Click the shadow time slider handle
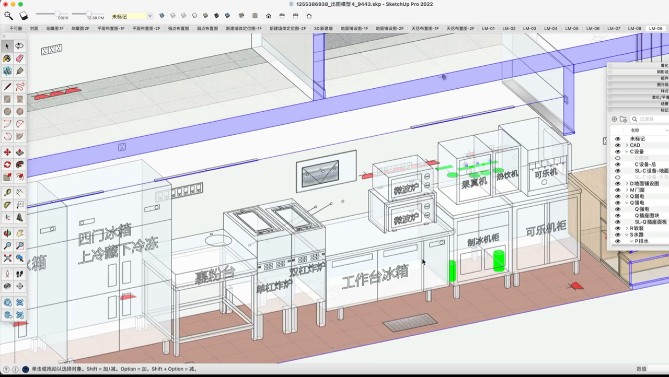Image resolution: width=669 pixels, height=377 pixels. (88, 14)
